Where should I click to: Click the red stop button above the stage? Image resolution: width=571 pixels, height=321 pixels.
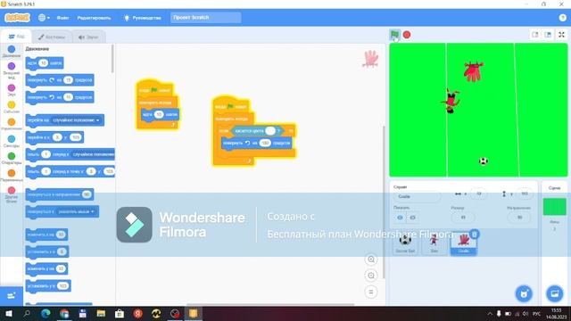click(x=407, y=35)
